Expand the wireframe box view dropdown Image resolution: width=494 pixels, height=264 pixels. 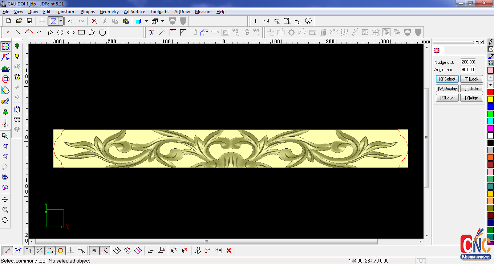click(162, 21)
